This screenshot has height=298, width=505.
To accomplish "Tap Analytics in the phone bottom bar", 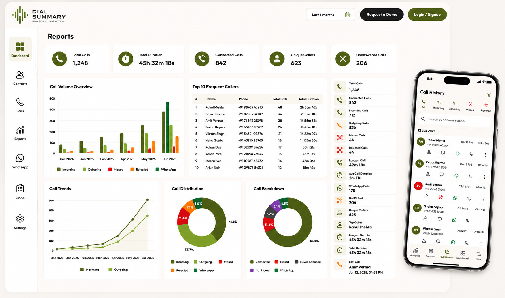I will tap(415, 253).
